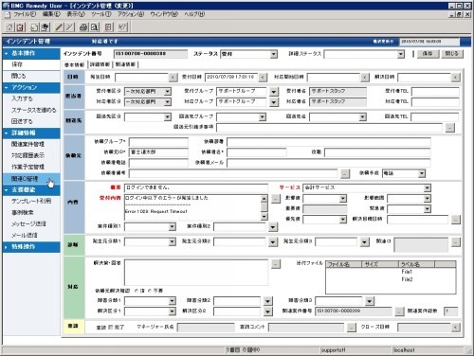This screenshot has height=356, width=474.
Task: Open the ファイル menu
Action: pyautogui.click(x=25, y=14)
